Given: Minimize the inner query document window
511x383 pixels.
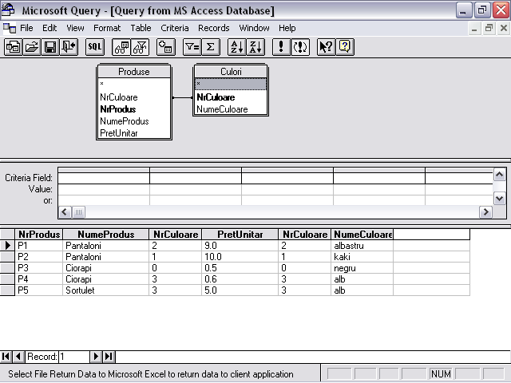Looking at the screenshot, I should [x=474, y=29].
